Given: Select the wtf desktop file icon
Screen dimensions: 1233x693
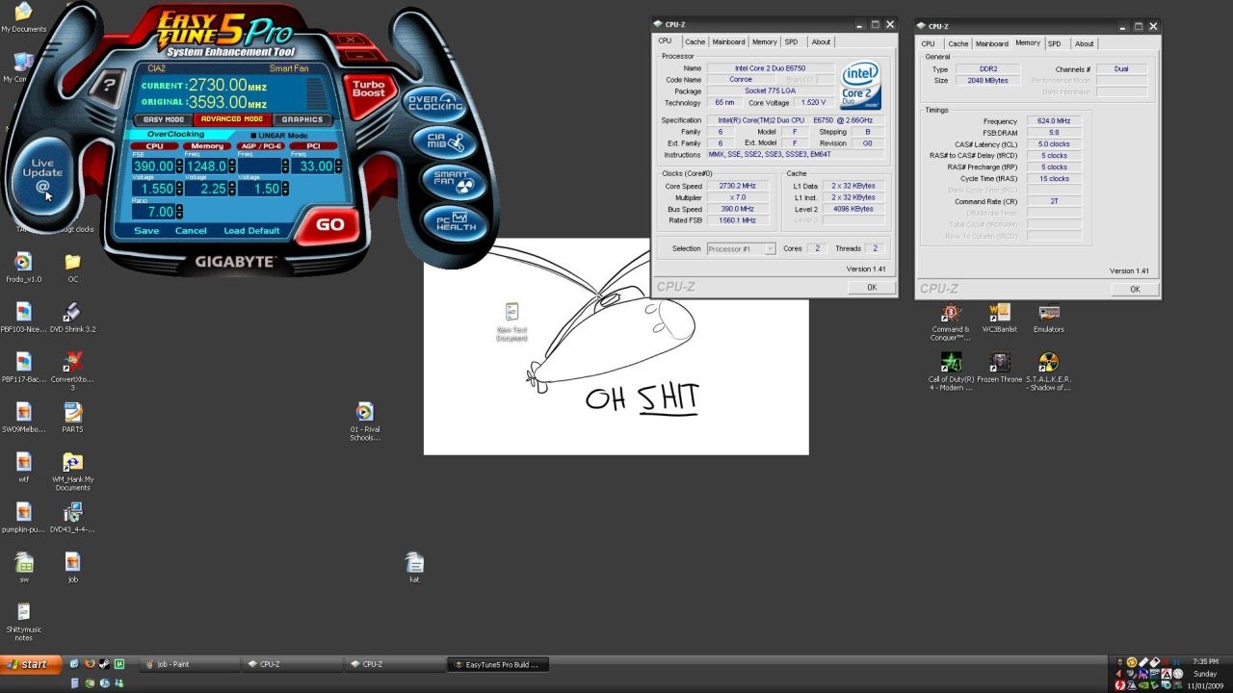Looking at the screenshot, I should [23, 468].
